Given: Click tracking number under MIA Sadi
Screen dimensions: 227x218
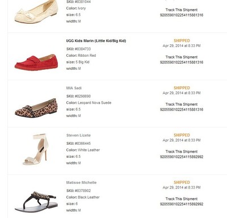Looking at the screenshot, I should pos(182,110).
